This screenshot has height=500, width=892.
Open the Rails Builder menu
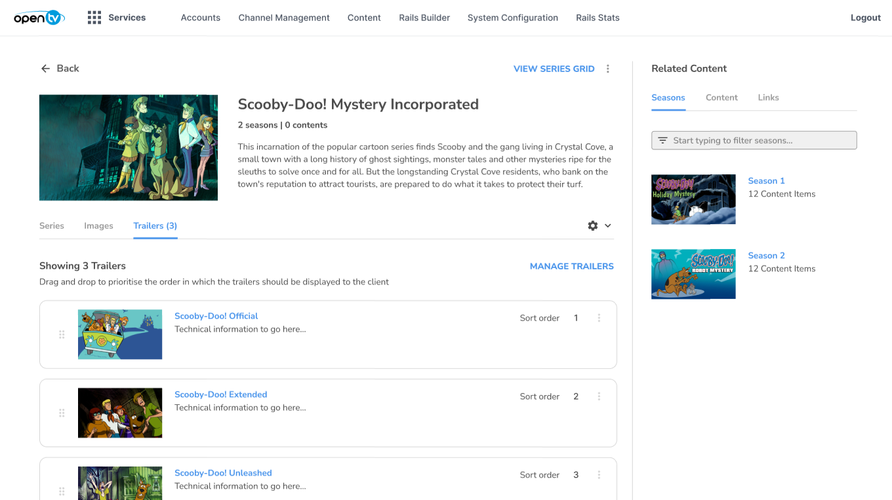(424, 18)
